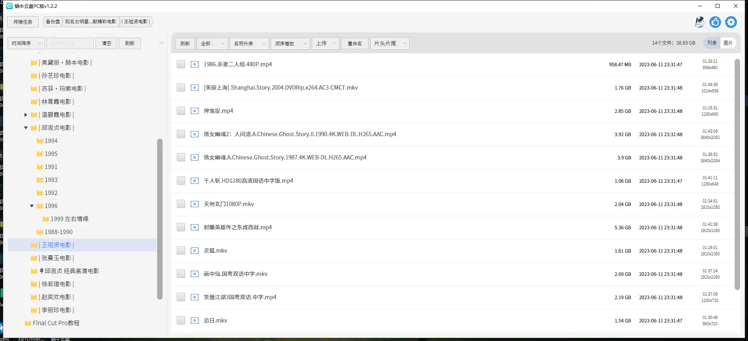Image resolution: width=748 pixels, height=341 pixels.
Task: Click play icon for 笑傲江湖3 file
Action: click(x=195, y=297)
